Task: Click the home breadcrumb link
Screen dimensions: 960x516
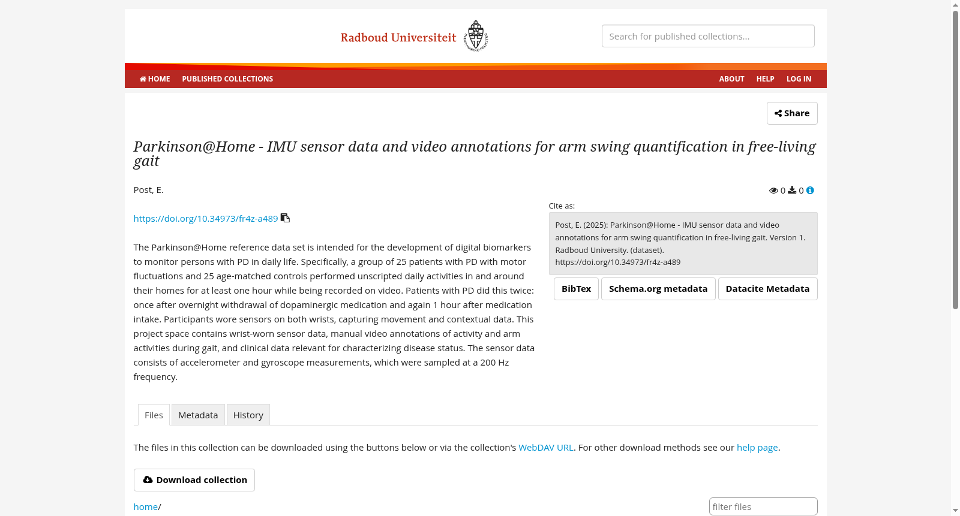Action: pyautogui.click(x=146, y=507)
